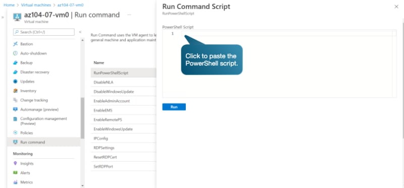Select RunPowerShellScript in command list
This screenshot has width=404, height=188.
(x=123, y=73)
